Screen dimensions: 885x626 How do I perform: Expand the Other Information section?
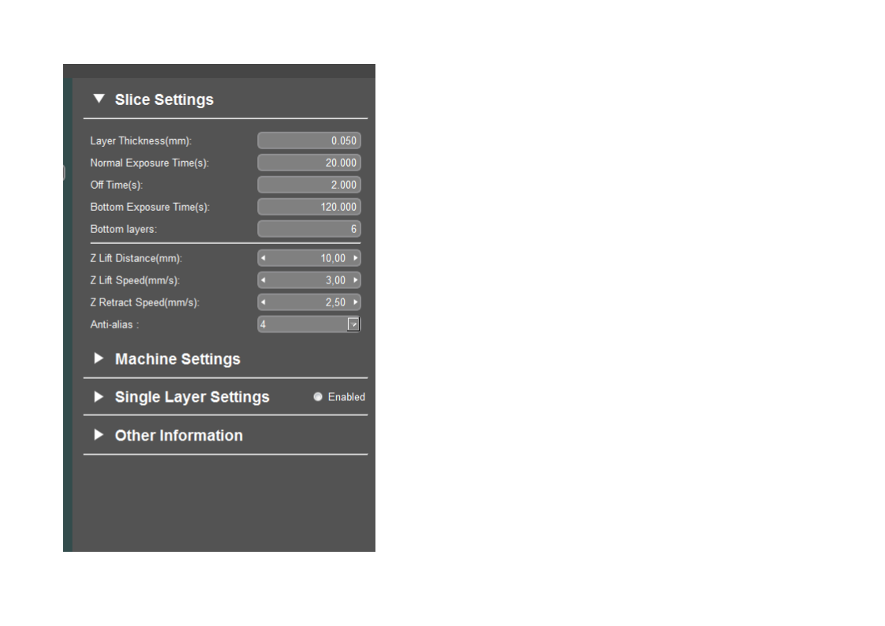click(99, 435)
